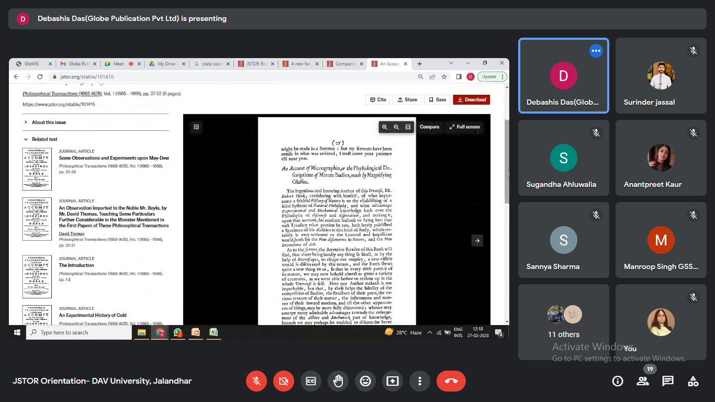Open the emoji reactions panel
Image resolution: width=715 pixels, height=402 pixels.
tap(365, 382)
